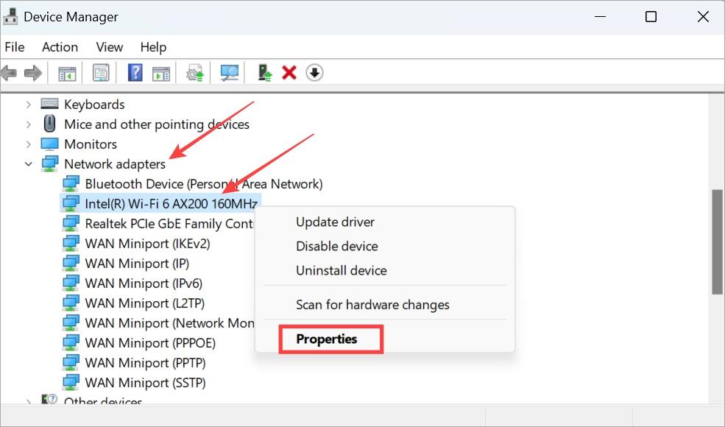
Task: Click the Keyboards category icon
Action: point(49,104)
